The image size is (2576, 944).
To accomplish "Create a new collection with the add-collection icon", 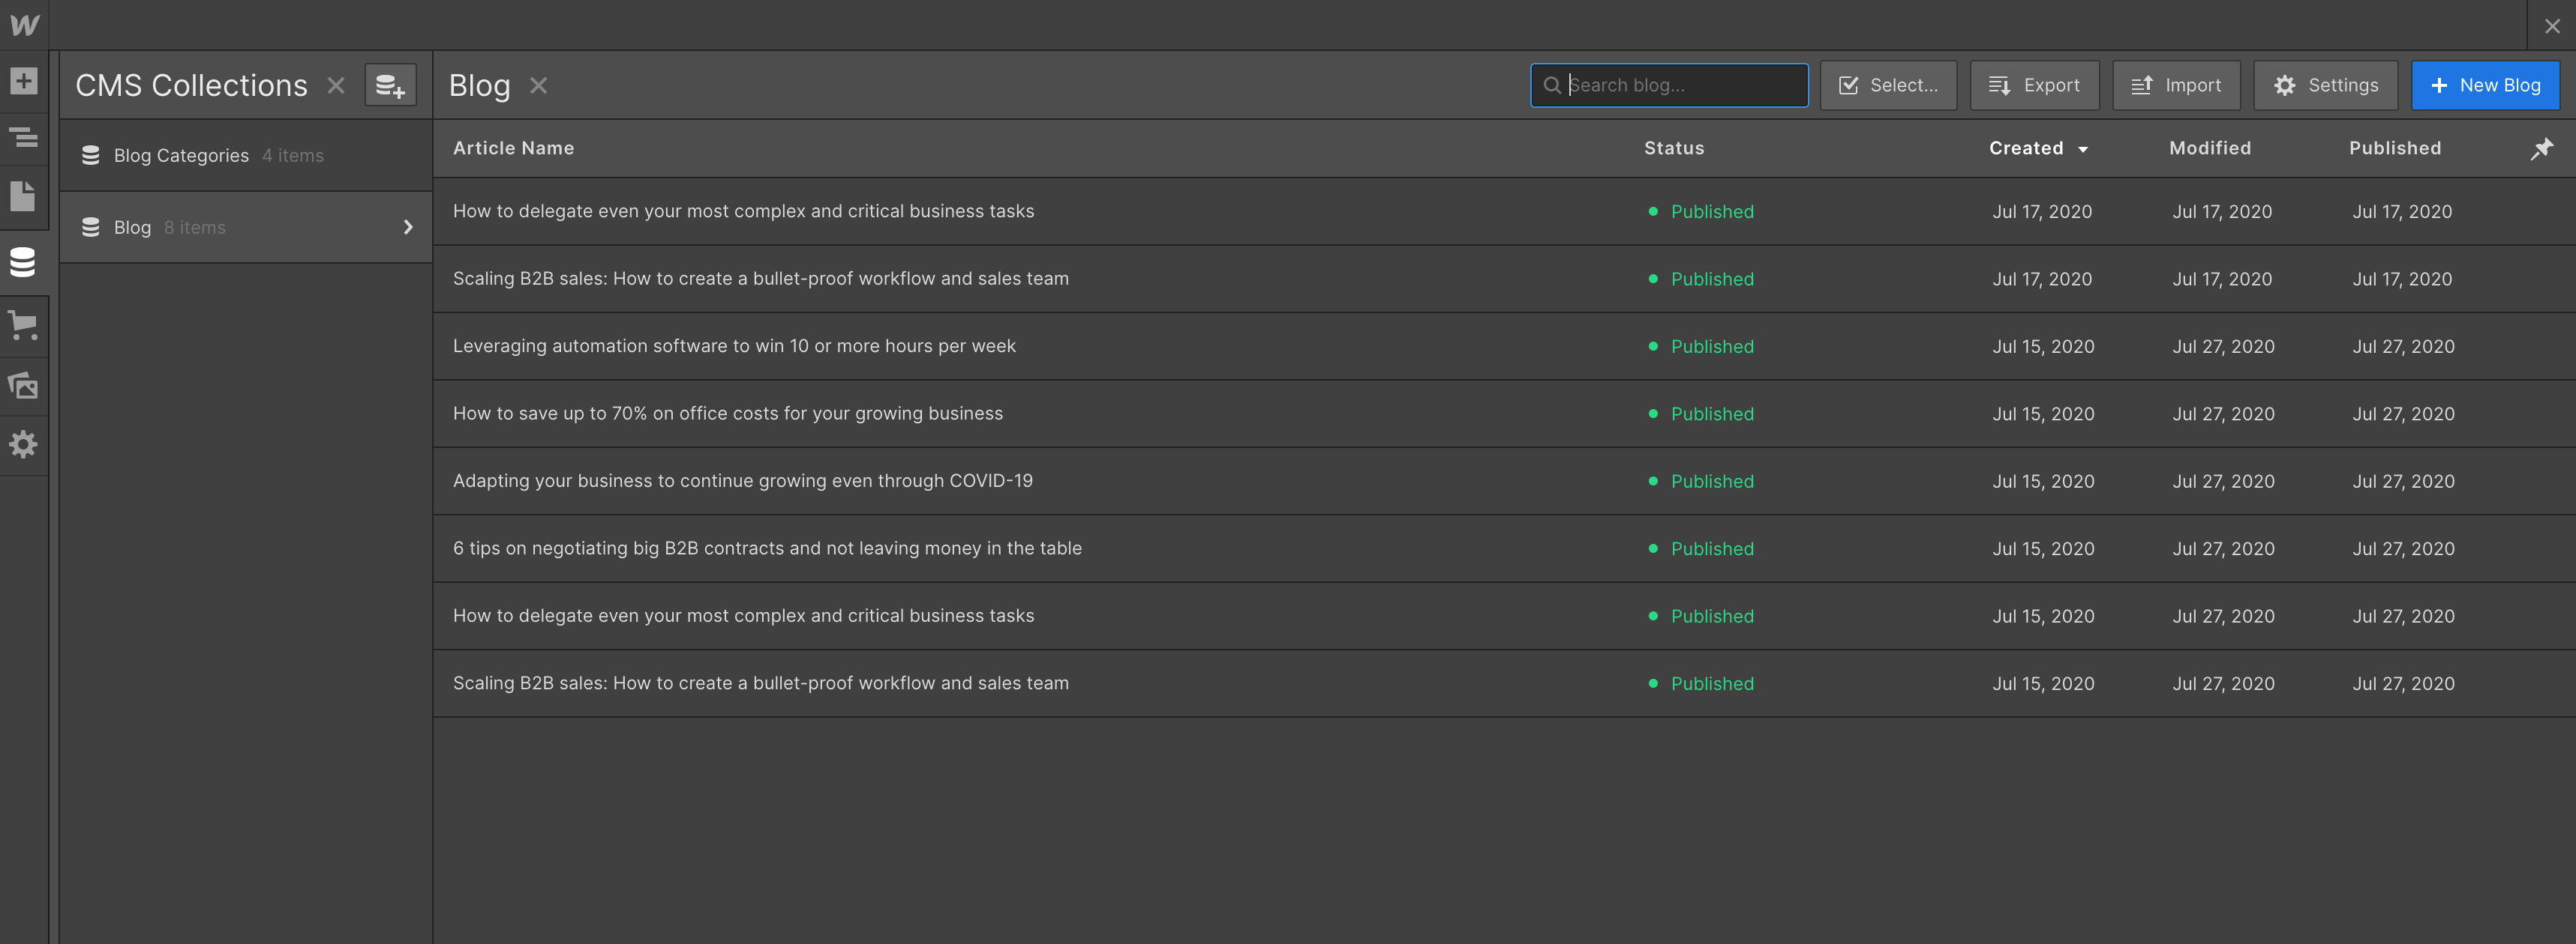I will 390,85.
